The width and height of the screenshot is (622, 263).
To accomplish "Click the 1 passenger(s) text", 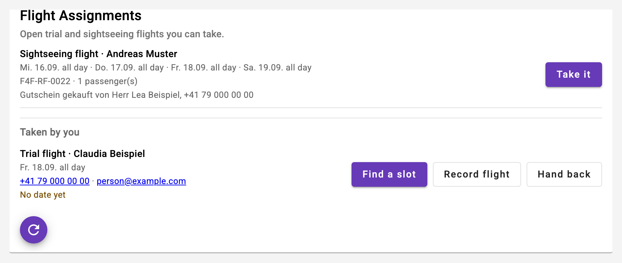I will (107, 81).
